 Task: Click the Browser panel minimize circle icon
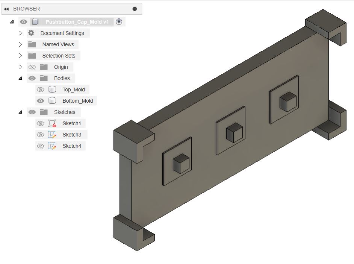point(135,9)
